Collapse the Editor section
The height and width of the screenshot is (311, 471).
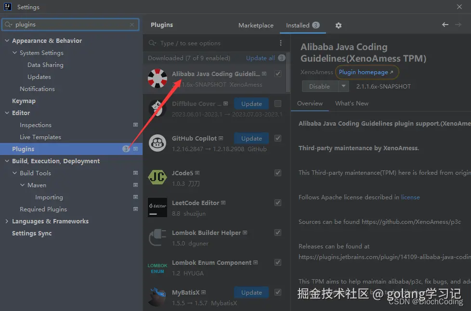[7, 113]
